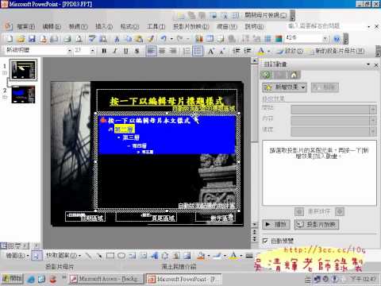Open the Draw menu dropdown in drawing toolbar
The height and width of the screenshot is (286, 381).
[x=17, y=256]
